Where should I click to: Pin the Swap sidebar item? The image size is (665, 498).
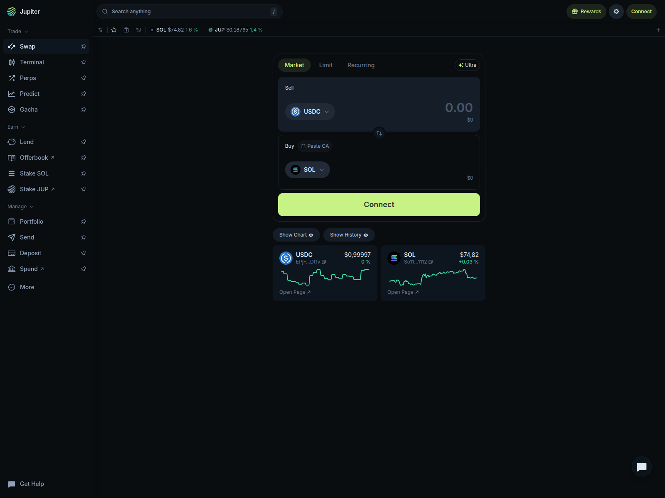(x=84, y=46)
